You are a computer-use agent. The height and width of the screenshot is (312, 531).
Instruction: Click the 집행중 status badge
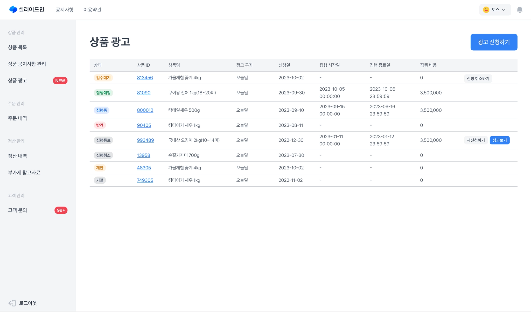click(101, 110)
